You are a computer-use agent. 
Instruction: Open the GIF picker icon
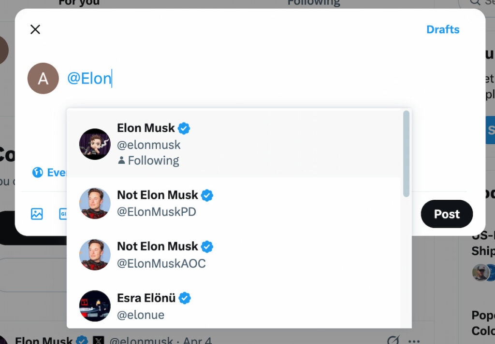[63, 214]
